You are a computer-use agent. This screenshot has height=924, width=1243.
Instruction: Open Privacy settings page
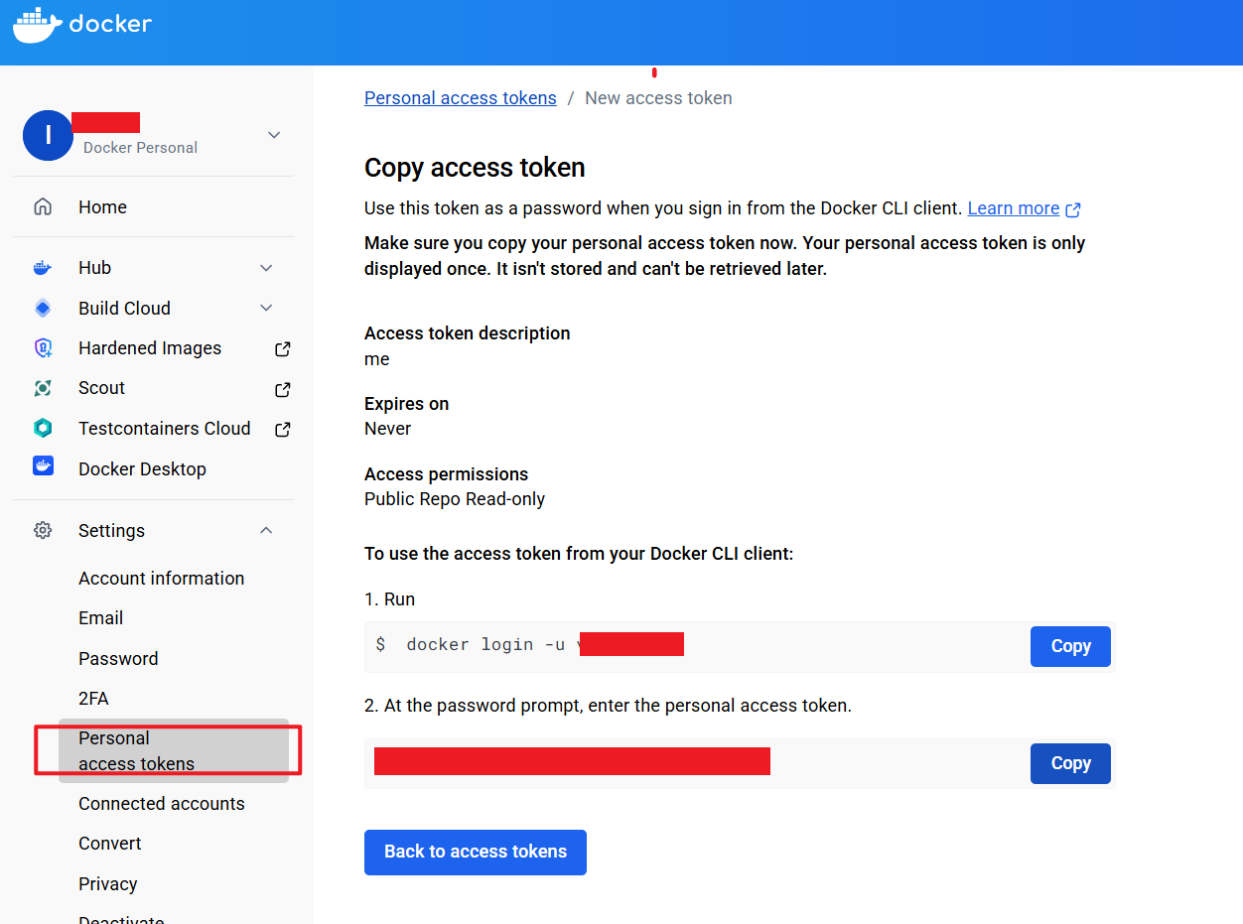tap(108, 884)
